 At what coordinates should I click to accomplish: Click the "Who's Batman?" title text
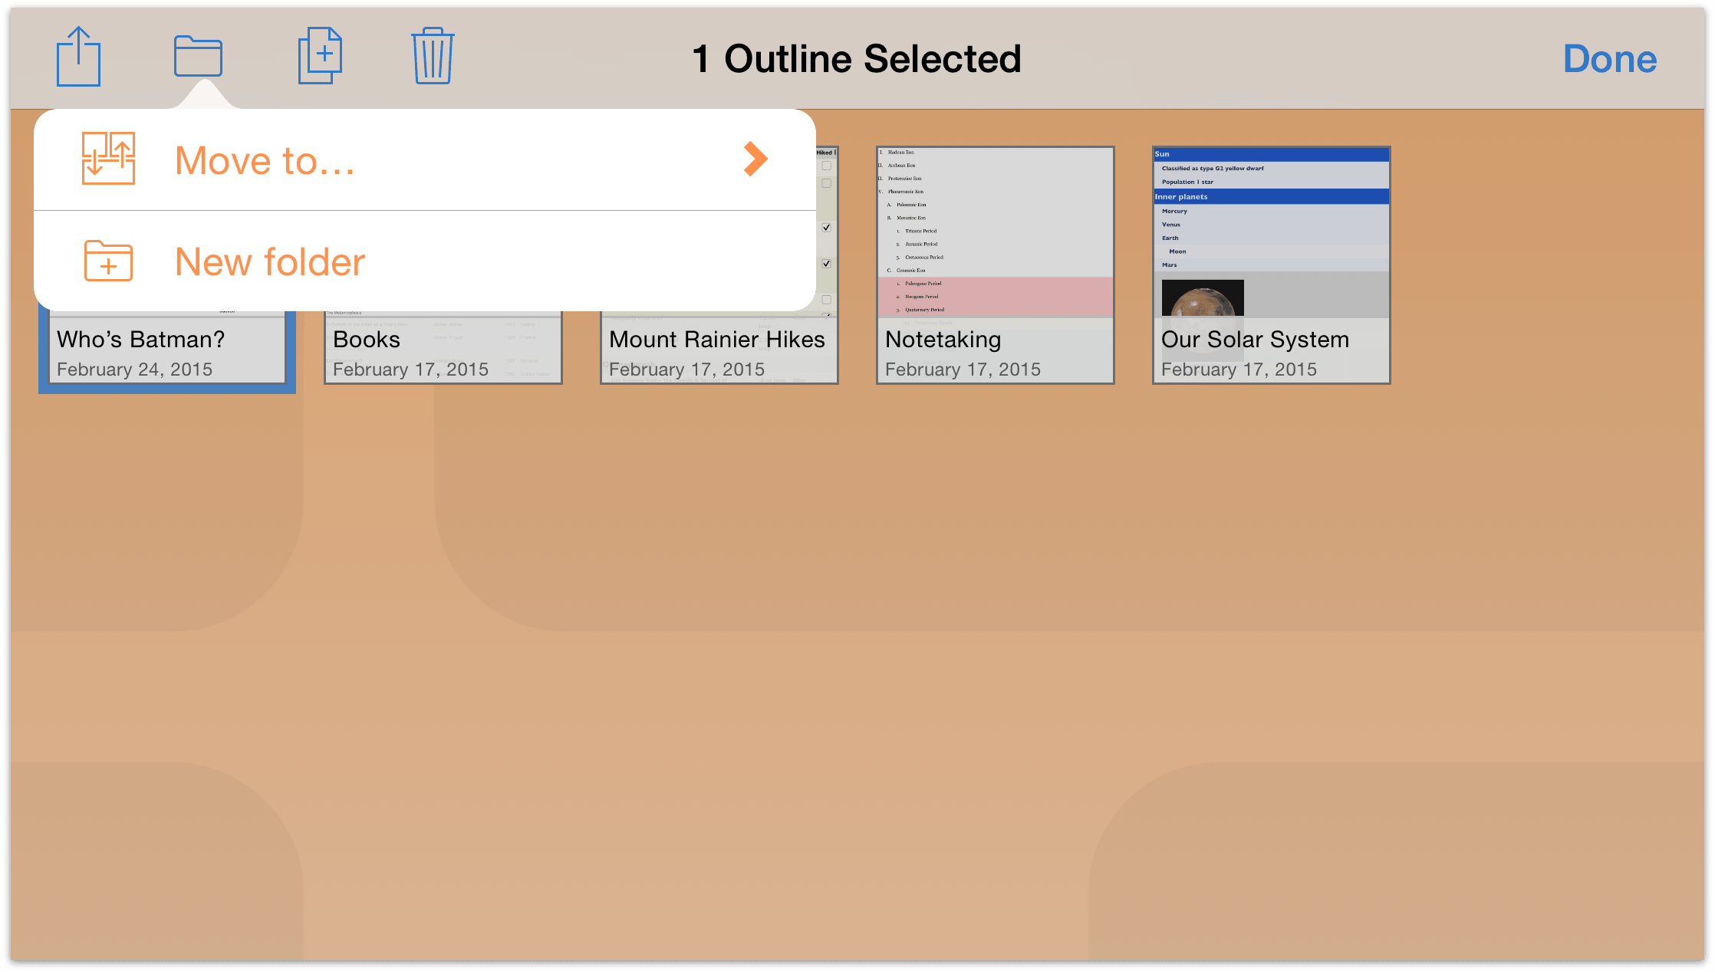click(x=141, y=340)
